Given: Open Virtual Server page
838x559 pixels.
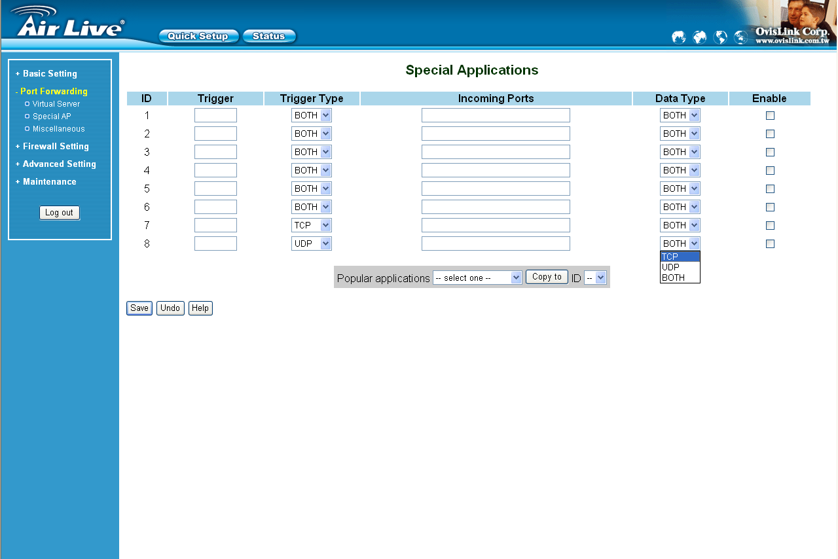Looking at the screenshot, I should pyautogui.click(x=56, y=104).
